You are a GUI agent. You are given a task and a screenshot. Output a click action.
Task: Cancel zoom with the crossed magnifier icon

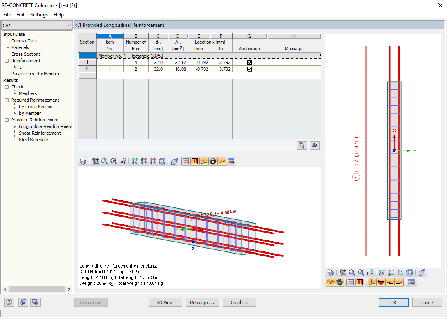pyautogui.click(x=113, y=161)
